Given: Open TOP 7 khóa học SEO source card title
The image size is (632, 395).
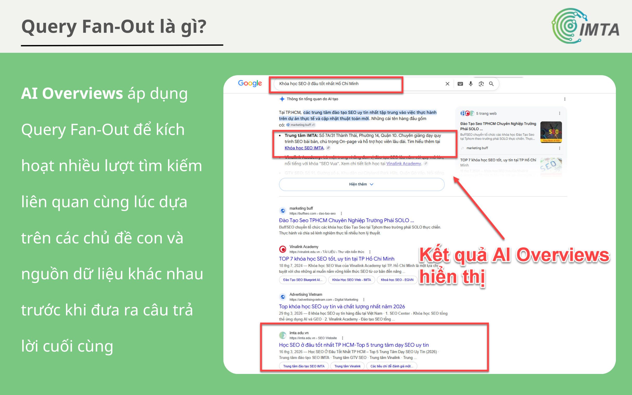Looking at the screenshot, I should [498, 163].
